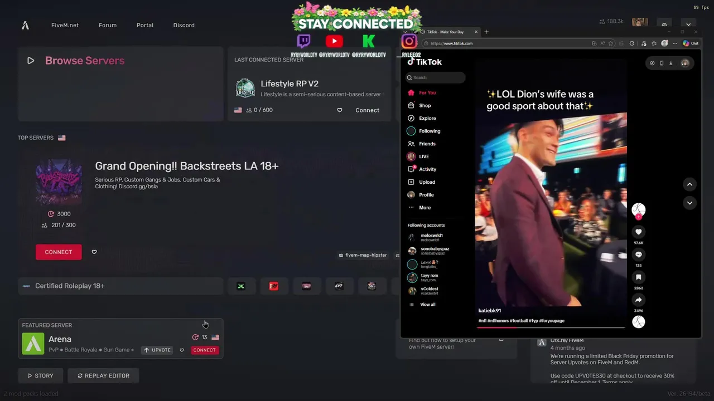
Task: Select the red 99 server icon tile
Action: pos(273,286)
